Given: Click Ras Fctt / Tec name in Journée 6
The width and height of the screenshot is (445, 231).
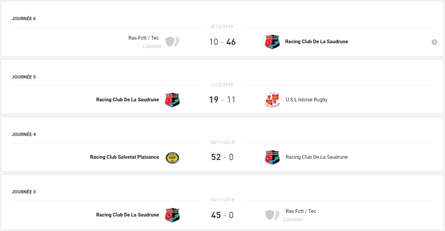Looking at the screenshot, I should pyautogui.click(x=143, y=38).
